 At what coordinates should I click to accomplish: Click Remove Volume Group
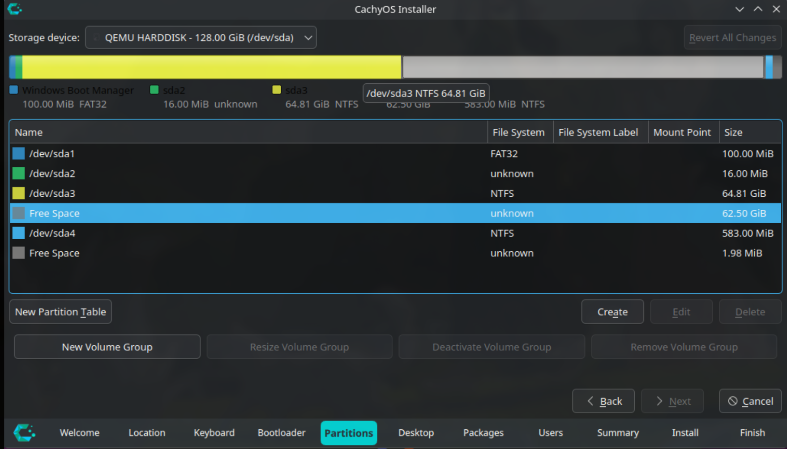click(684, 347)
